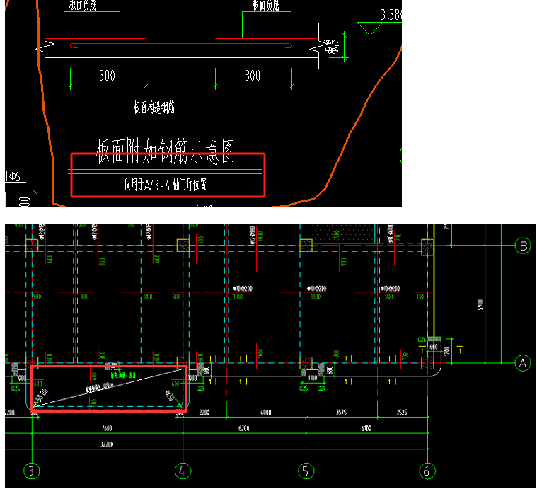Click the elevation triangle symbol beside 3.38
Screen dimensions: 537x489
[370, 28]
